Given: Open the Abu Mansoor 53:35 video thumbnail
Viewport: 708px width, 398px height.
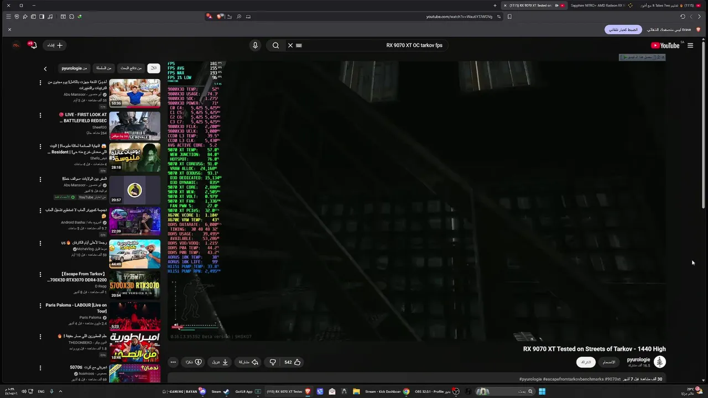Looking at the screenshot, I should [x=134, y=93].
